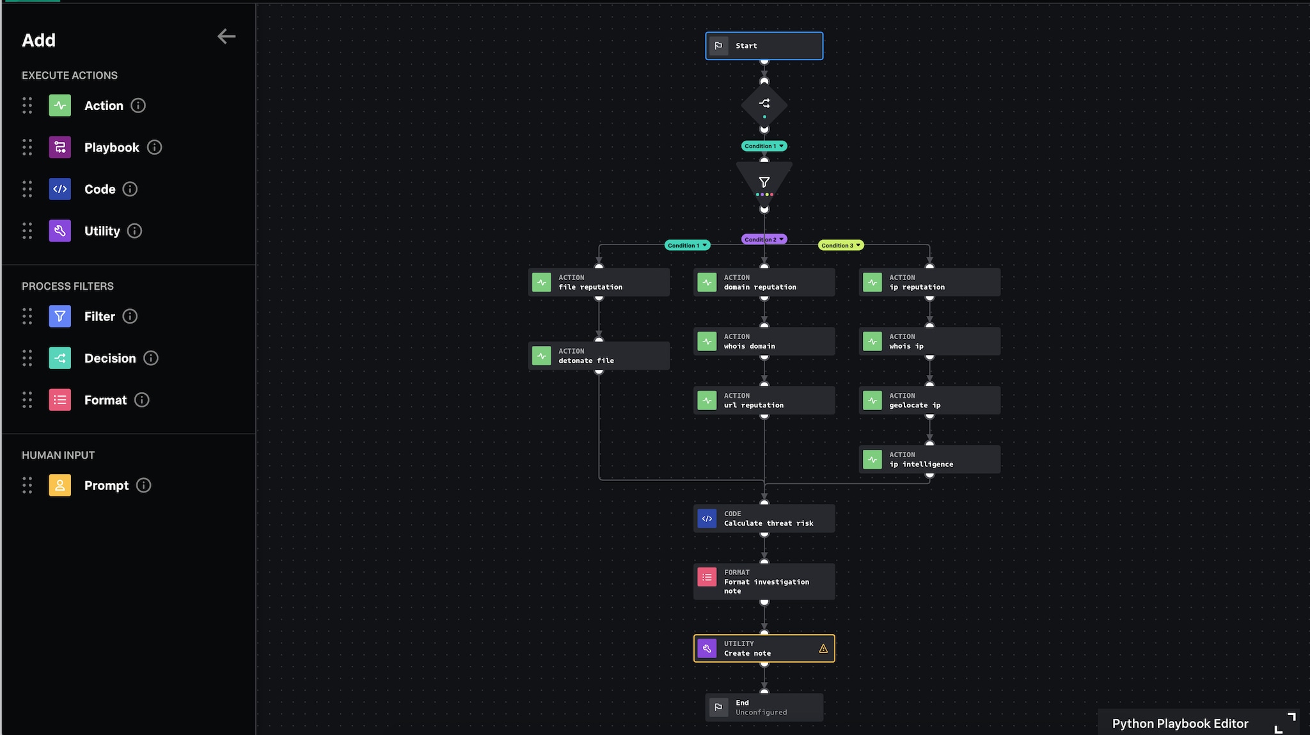Click the End Unconfigured node
1310x735 pixels.
[x=764, y=707]
